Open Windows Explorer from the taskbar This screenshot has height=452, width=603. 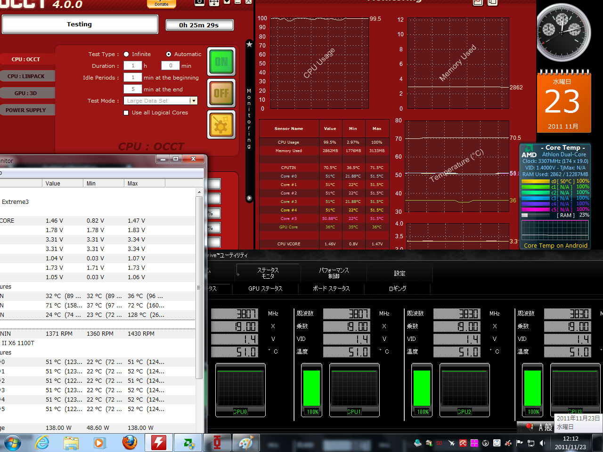[x=71, y=443]
